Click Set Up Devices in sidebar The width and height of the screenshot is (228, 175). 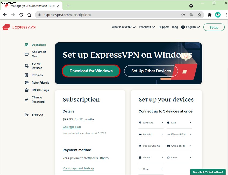coord(37,66)
